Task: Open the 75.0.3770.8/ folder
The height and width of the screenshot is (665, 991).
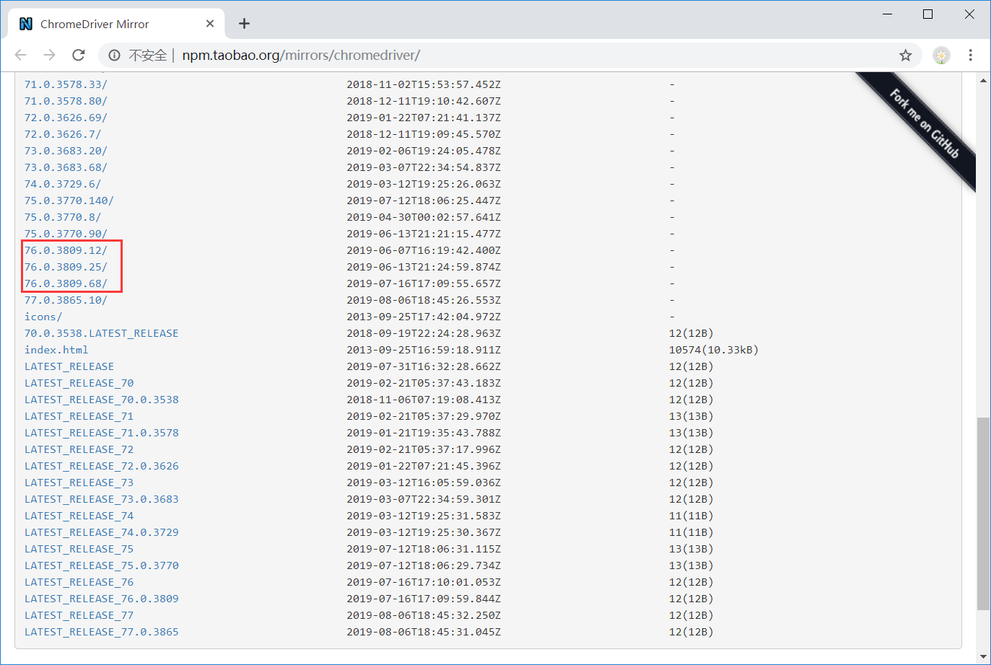Action: pos(63,217)
